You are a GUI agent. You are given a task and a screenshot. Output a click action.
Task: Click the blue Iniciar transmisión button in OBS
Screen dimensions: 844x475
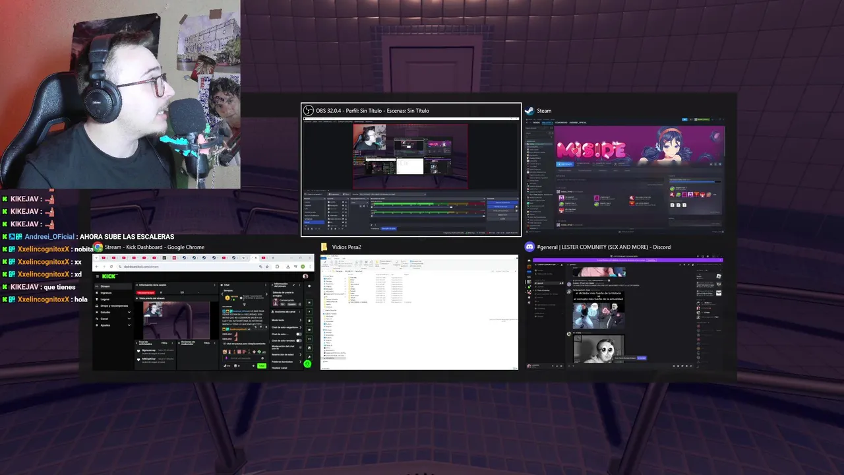502,203
